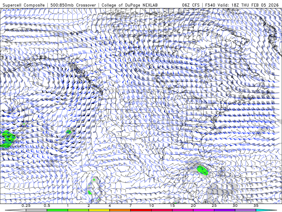Pick the orange color bar segment
Image resolution: width=282 pixels, height=212 pixels.
120,210
